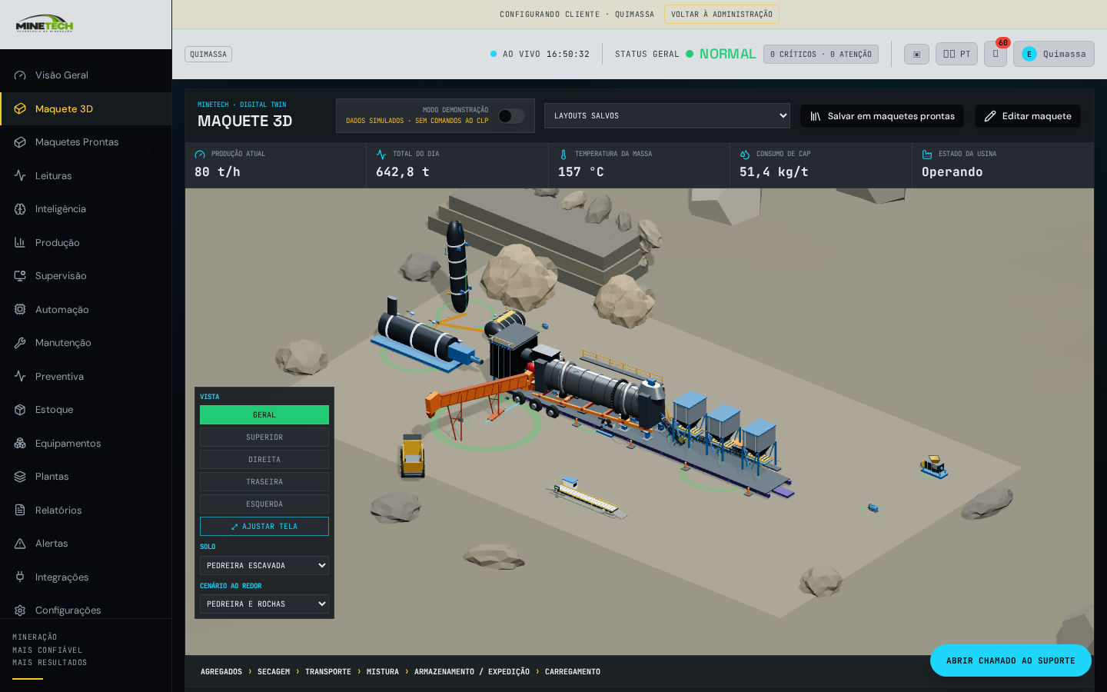Click the Integrações plug icon

(x=20, y=577)
